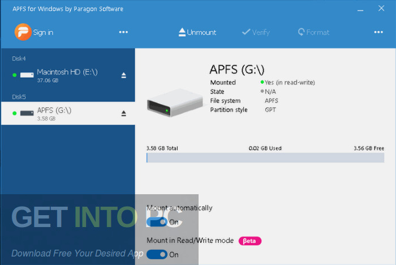Select Macintosh HD (E:\) volume
The height and width of the screenshot is (265, 396).
pos(68,75)
